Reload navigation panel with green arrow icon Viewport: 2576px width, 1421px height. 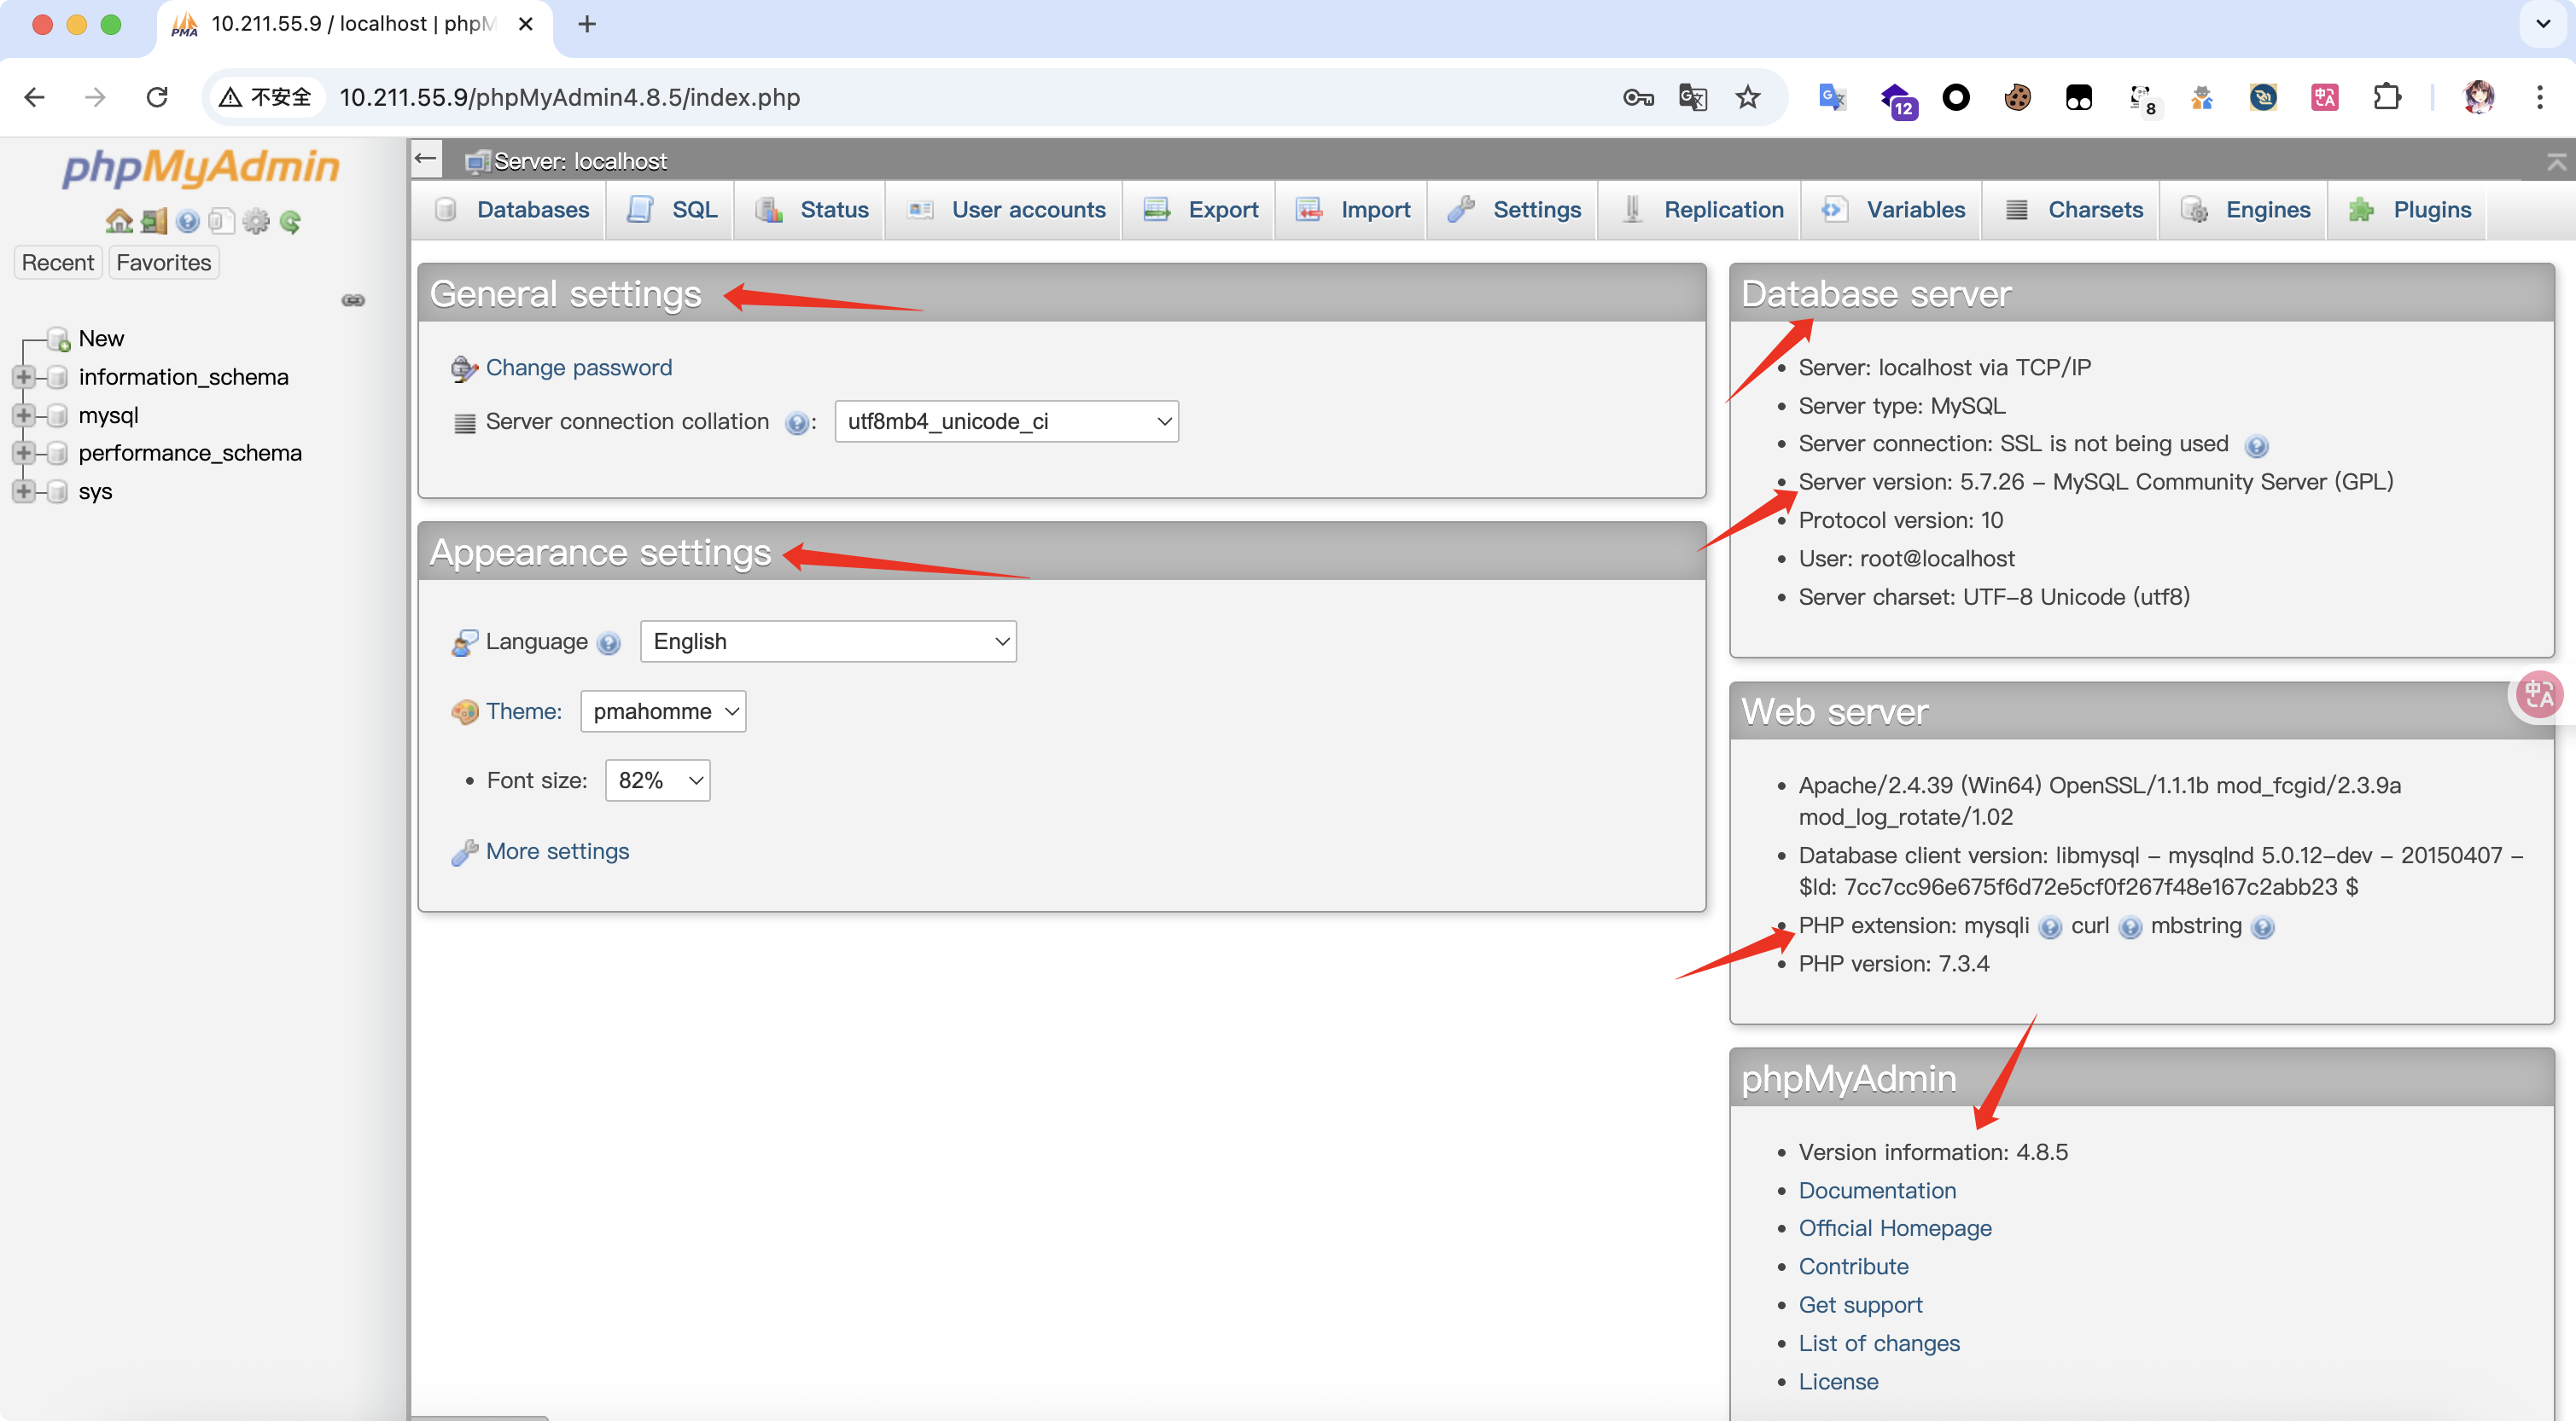(291, 221)
